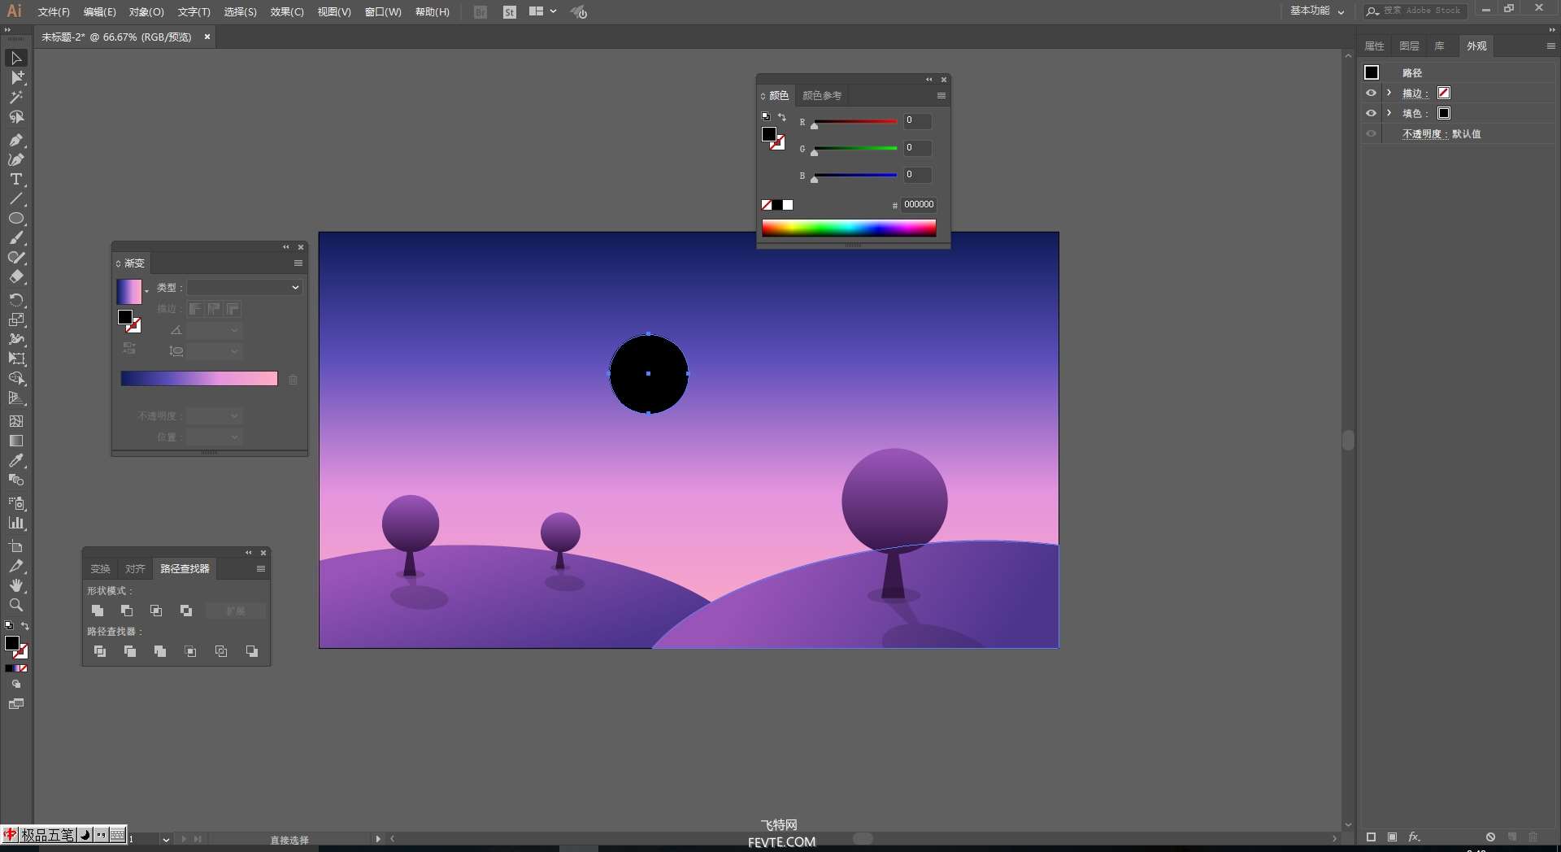Open the 路径查找器 panel options menu
Viewport: 1561px width, 852px height.
[x=261, y=568]
